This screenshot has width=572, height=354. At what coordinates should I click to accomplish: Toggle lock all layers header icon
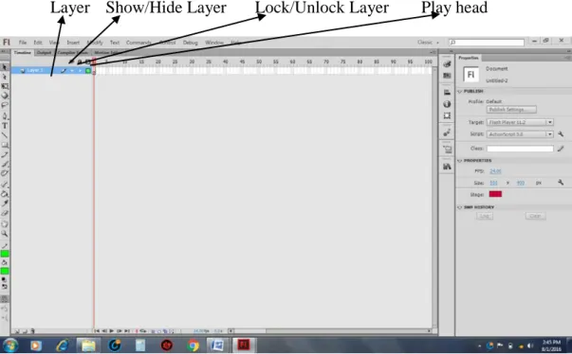(x=80, y=62)
